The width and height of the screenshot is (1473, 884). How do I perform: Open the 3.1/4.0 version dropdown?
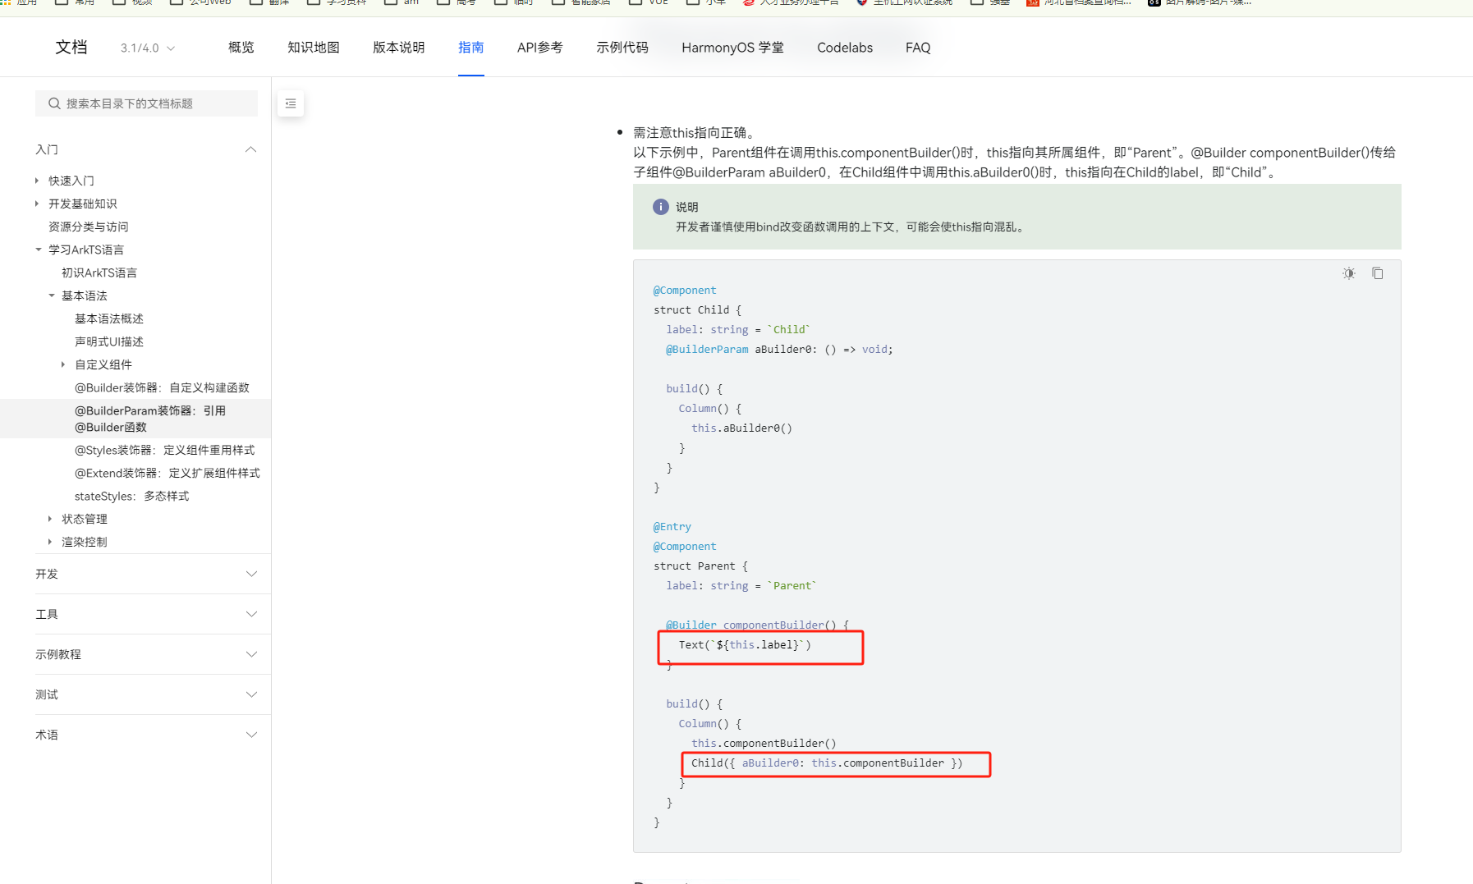(148, 48)
